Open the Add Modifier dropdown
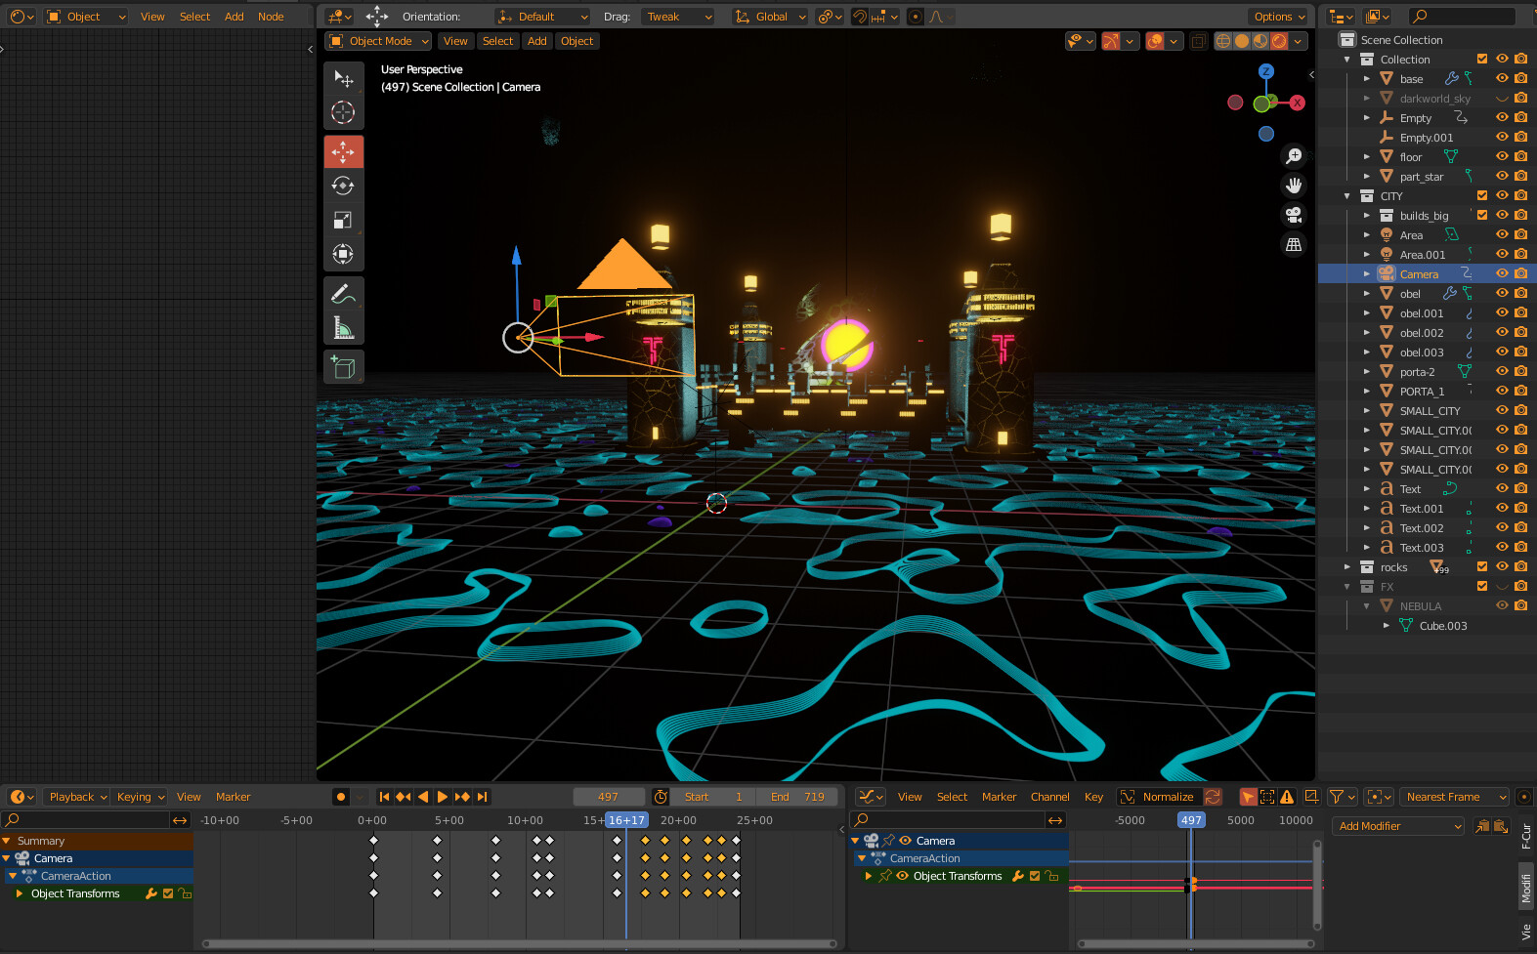1537x954 pixels. point(1397,826)
